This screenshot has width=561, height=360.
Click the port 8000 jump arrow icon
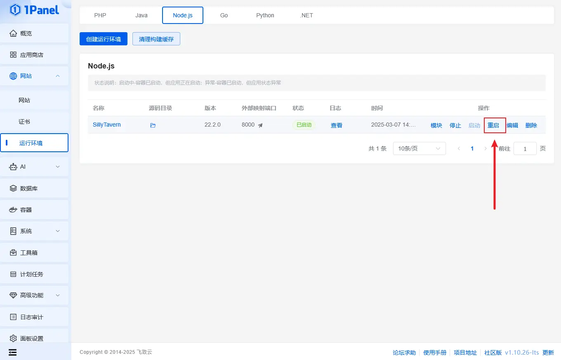260,125
